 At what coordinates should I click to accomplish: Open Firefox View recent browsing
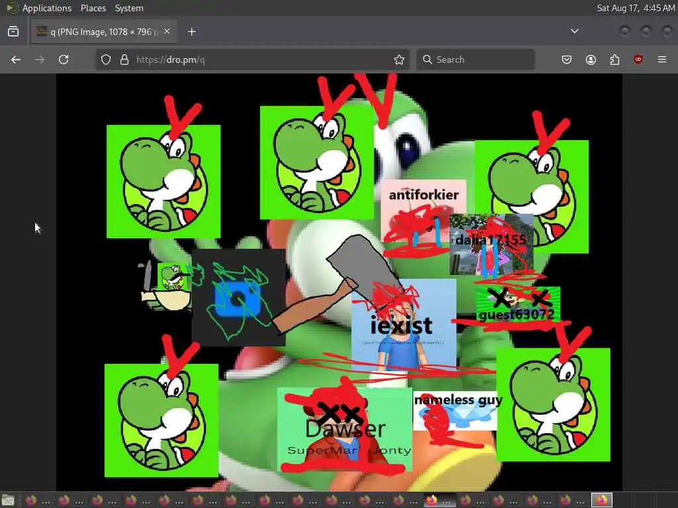tap(13, 32)
